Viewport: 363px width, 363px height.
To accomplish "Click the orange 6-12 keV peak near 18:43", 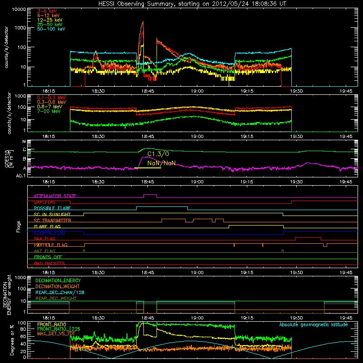I will click(143, 22).
